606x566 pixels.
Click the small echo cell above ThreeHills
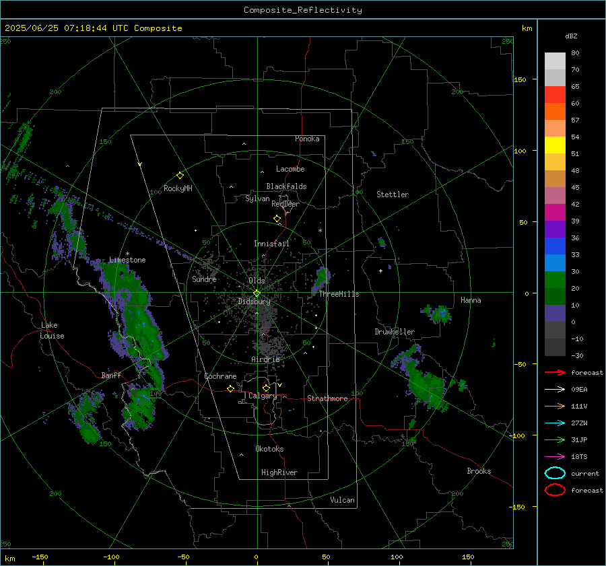click(322, 279)
